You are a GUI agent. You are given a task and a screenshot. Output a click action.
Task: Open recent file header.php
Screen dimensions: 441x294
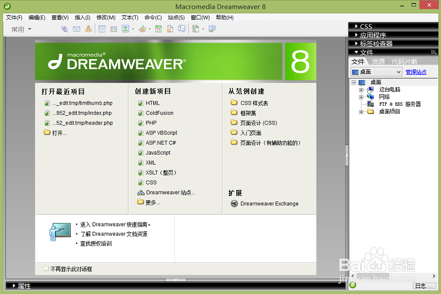click(x=82, y=123)
